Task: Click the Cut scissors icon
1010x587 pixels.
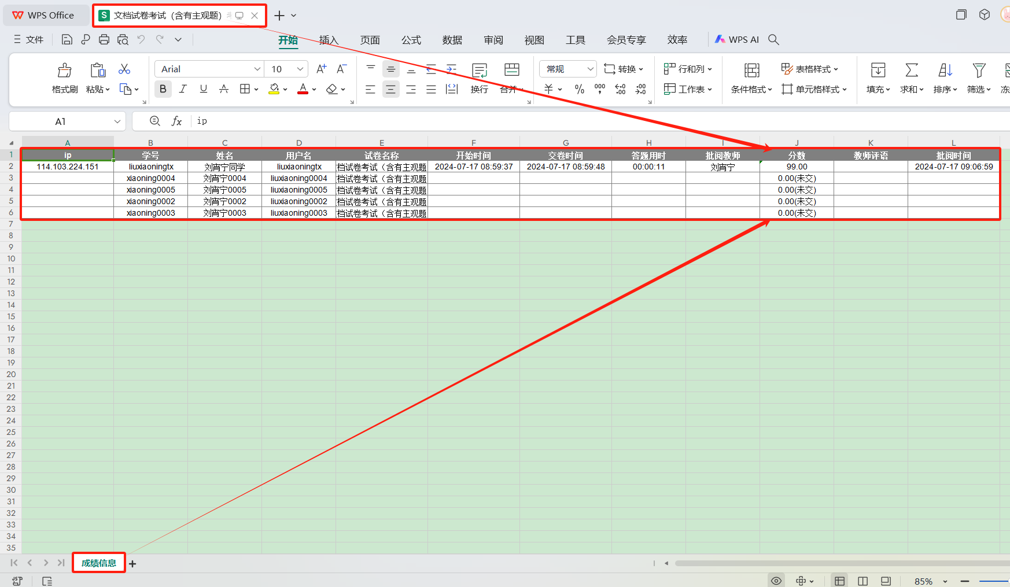Action: click(124, 69)
